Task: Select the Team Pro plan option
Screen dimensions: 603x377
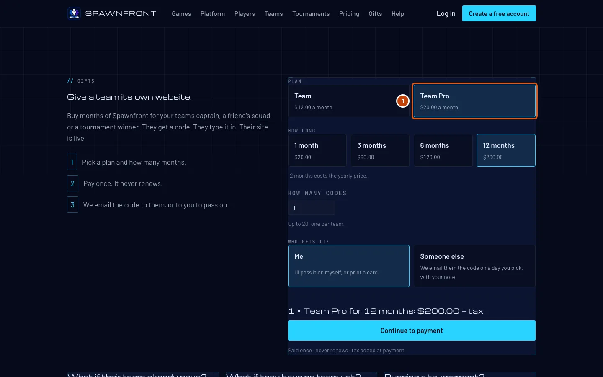Action: point(474,101)
